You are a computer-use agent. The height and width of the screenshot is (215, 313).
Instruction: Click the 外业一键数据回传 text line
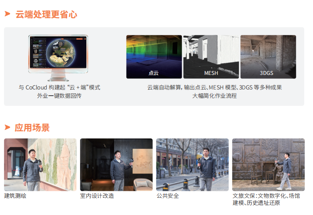pyautogui.click(x=59, y=96)
